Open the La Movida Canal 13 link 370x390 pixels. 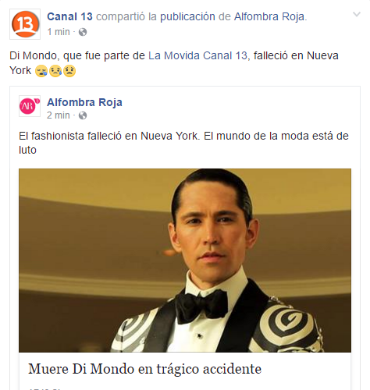pos(197,55)
